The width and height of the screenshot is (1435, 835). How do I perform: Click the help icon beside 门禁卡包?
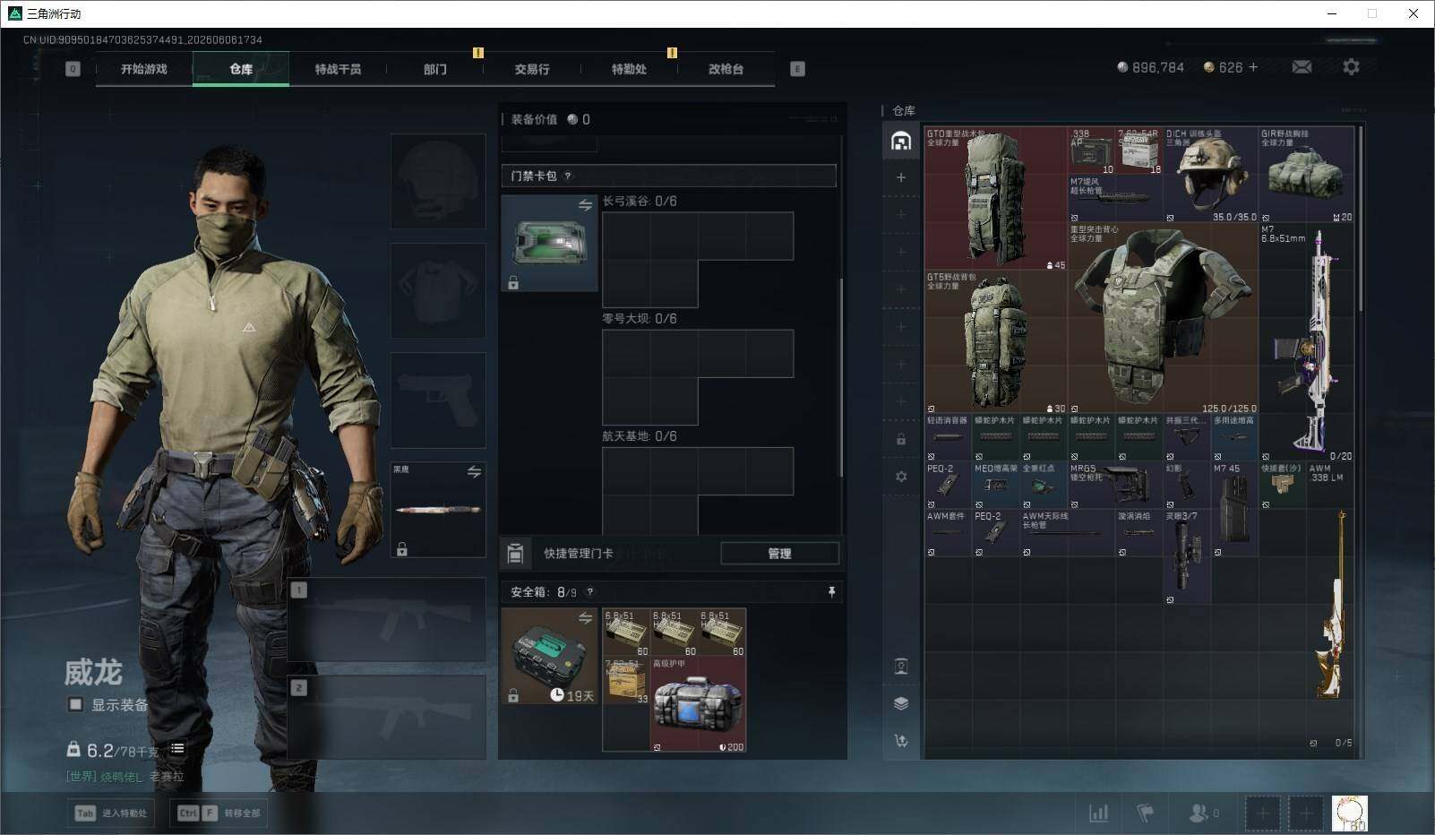click(x=568, y=176)
